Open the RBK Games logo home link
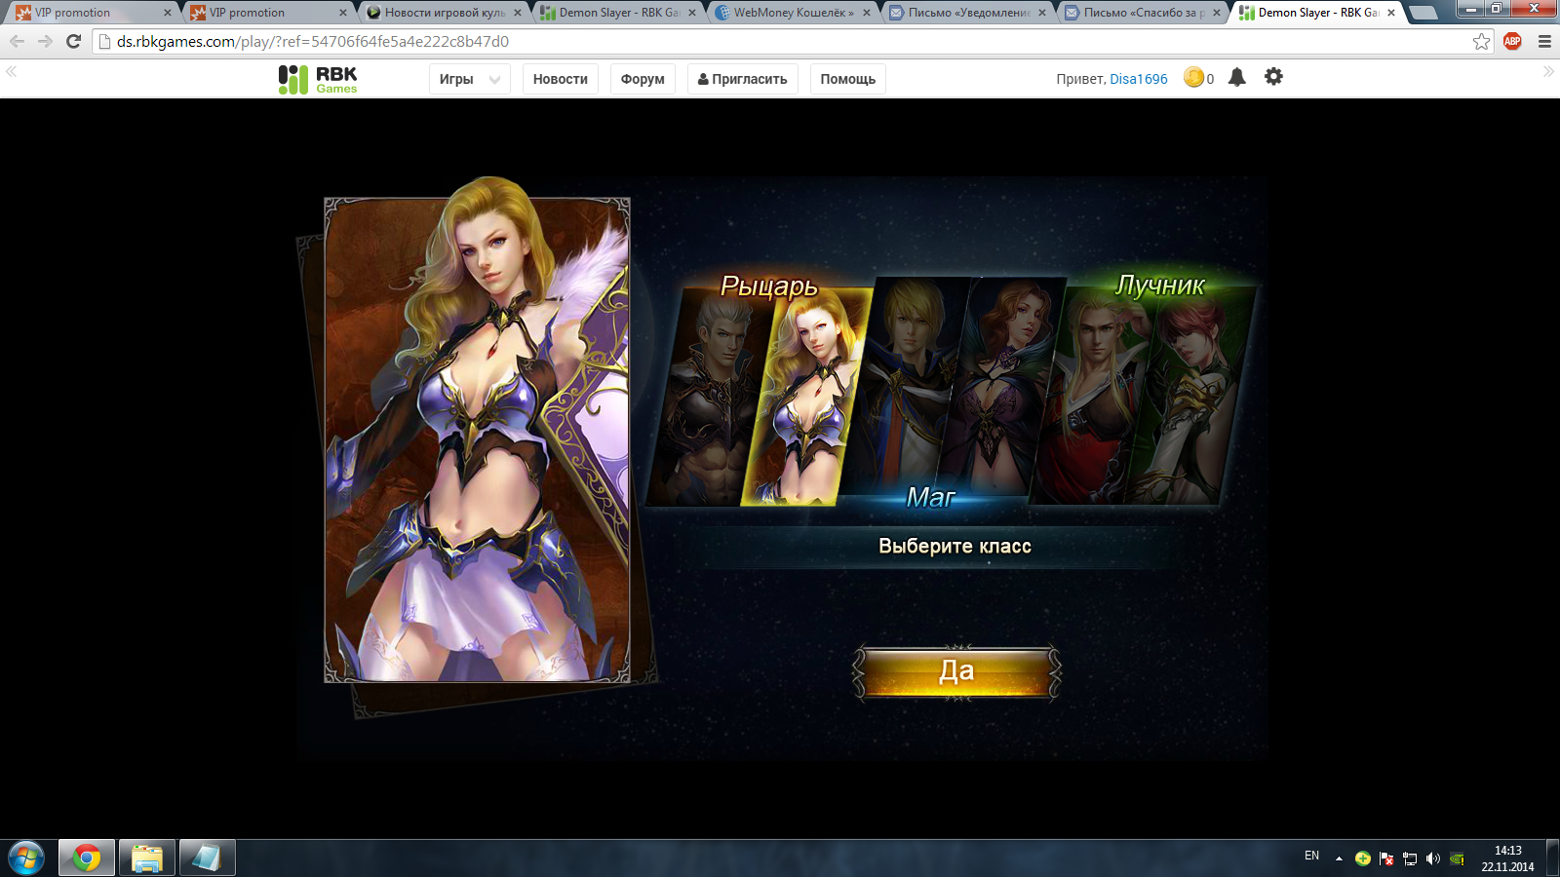1560x877 pixels. point(318,79)
